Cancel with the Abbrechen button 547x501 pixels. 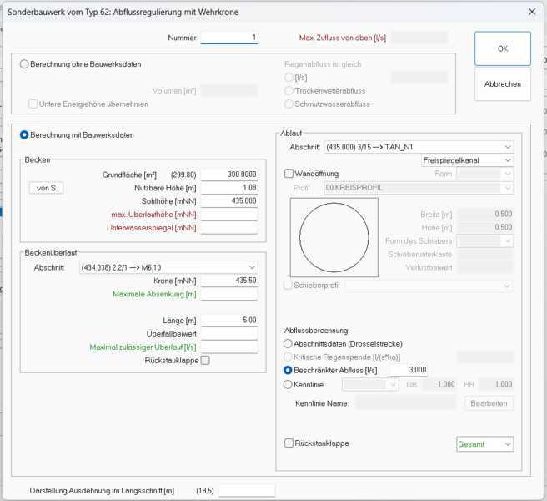click(x=502, y=84)
